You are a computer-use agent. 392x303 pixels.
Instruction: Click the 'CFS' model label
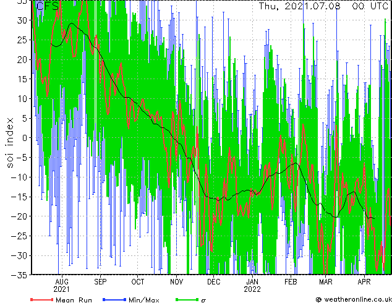click(48, 6)
